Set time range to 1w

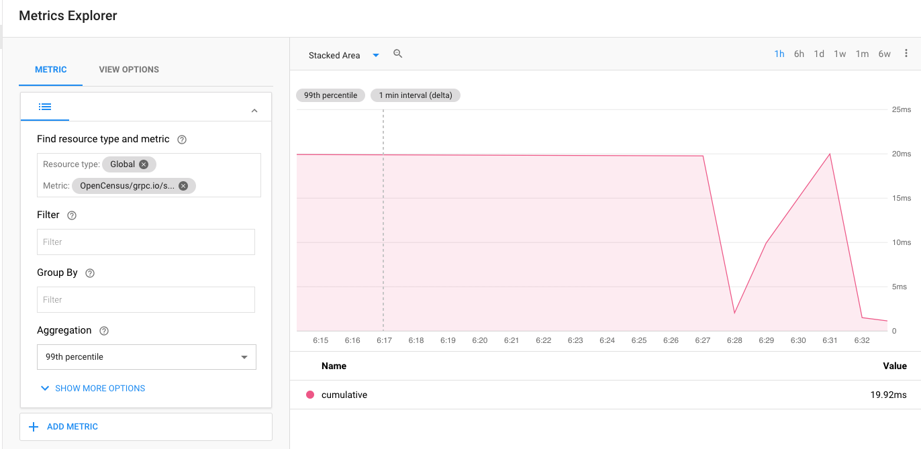pos(840,54)
